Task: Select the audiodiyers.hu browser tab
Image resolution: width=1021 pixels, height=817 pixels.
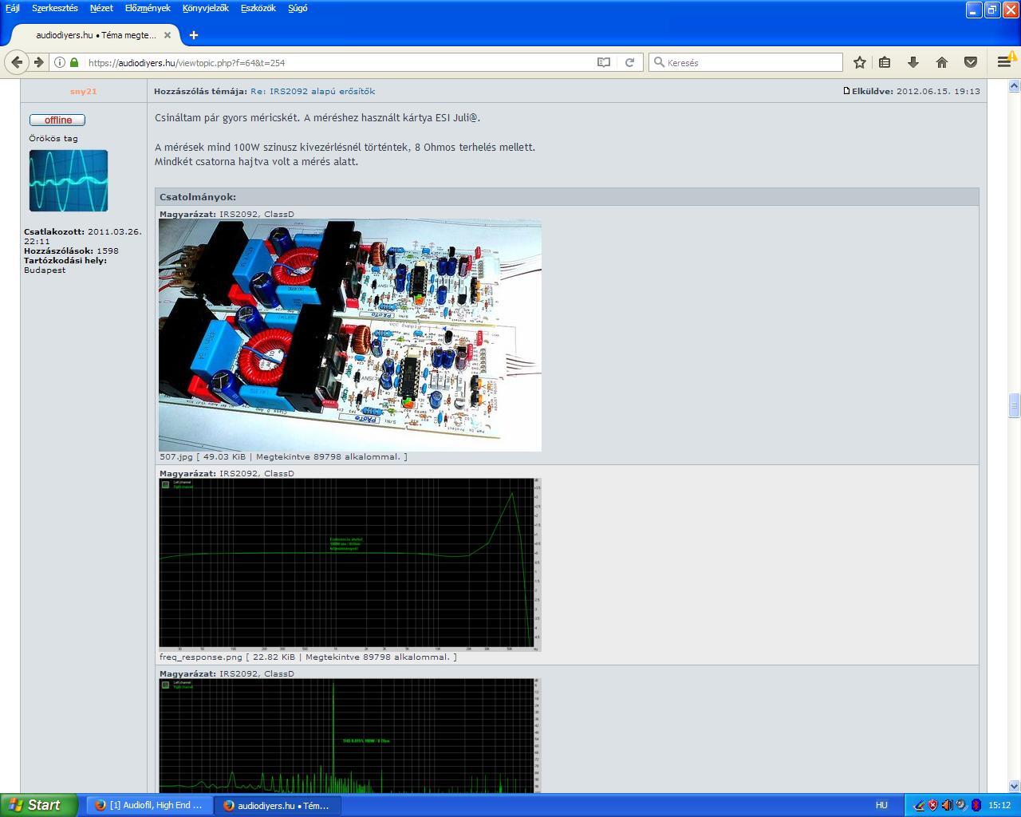Action: (x=96, y=35)
